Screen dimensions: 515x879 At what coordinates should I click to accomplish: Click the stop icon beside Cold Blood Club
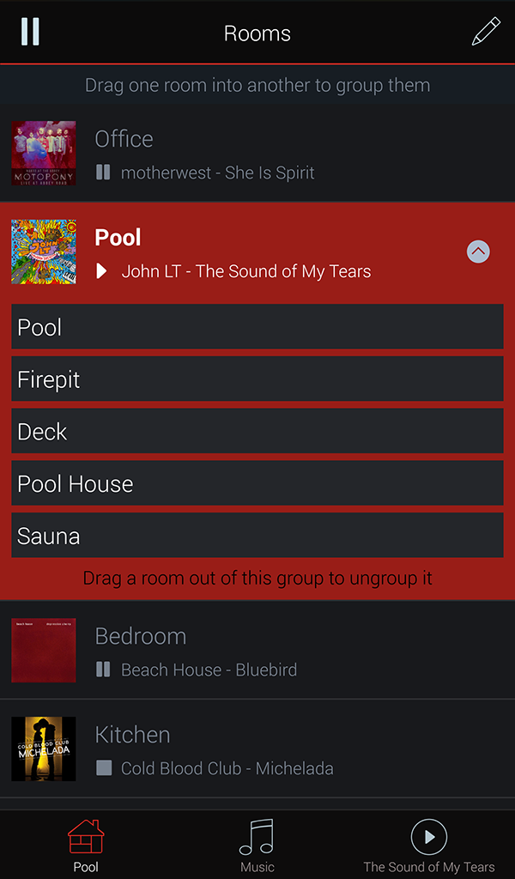click(104, 768)
